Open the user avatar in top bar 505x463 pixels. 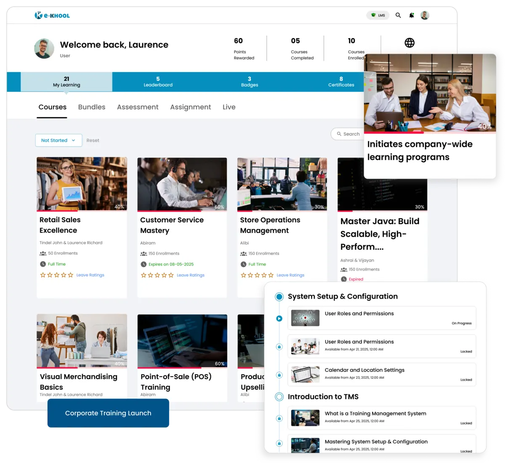(425, 15)
